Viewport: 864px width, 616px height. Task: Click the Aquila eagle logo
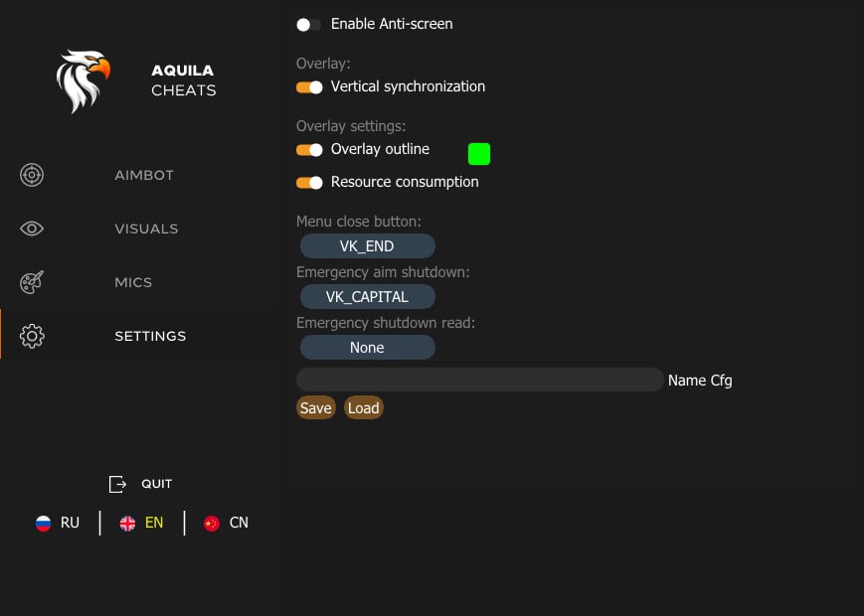83,79
